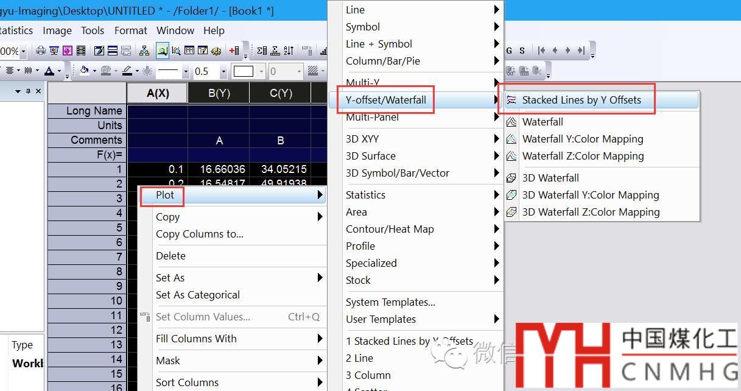Open the line style dropdown
The image size is (741, 391).
186,71
